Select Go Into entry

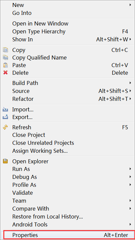22,13
